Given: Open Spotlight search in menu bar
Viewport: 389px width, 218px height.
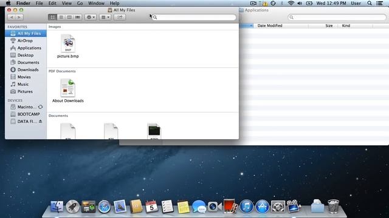Looking at the screenshot, I should click(370, 3).
